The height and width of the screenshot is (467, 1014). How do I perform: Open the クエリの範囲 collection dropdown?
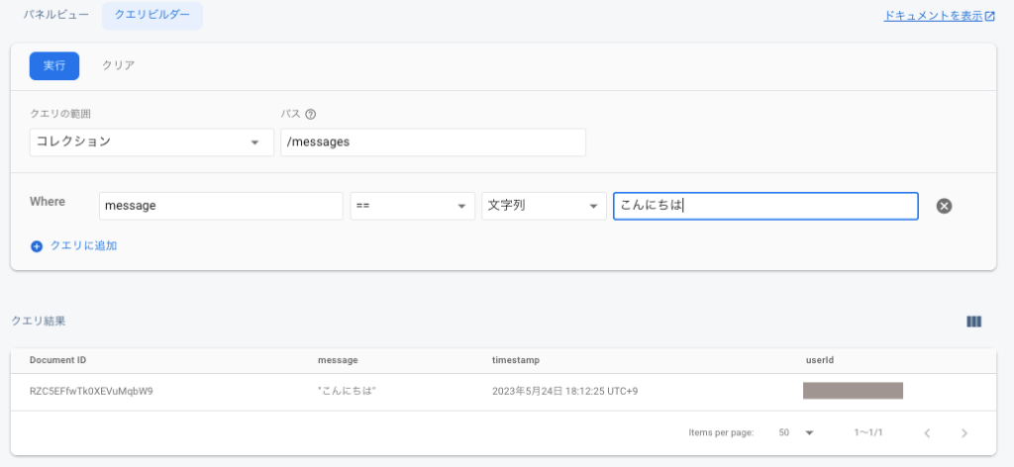point(152,141)
